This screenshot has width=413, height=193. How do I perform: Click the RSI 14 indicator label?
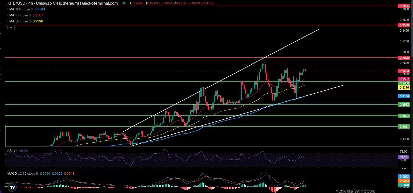coord(12,151)
